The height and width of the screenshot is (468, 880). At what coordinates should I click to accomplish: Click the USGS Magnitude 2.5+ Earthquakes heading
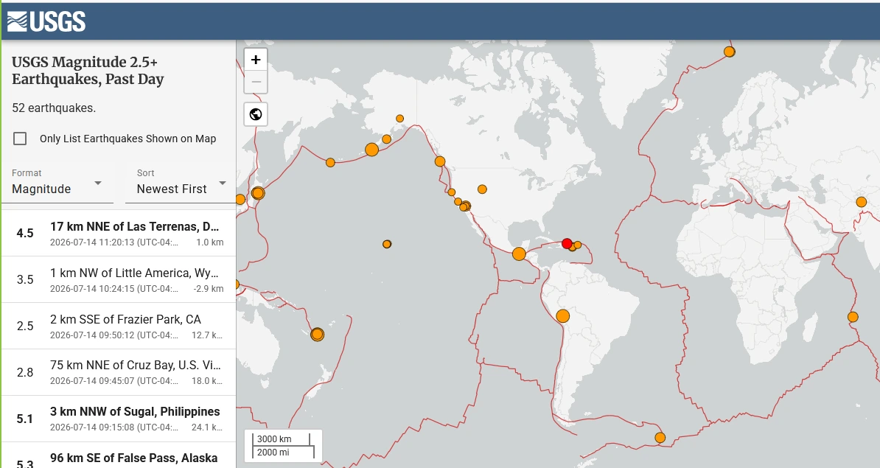point(88,71)
